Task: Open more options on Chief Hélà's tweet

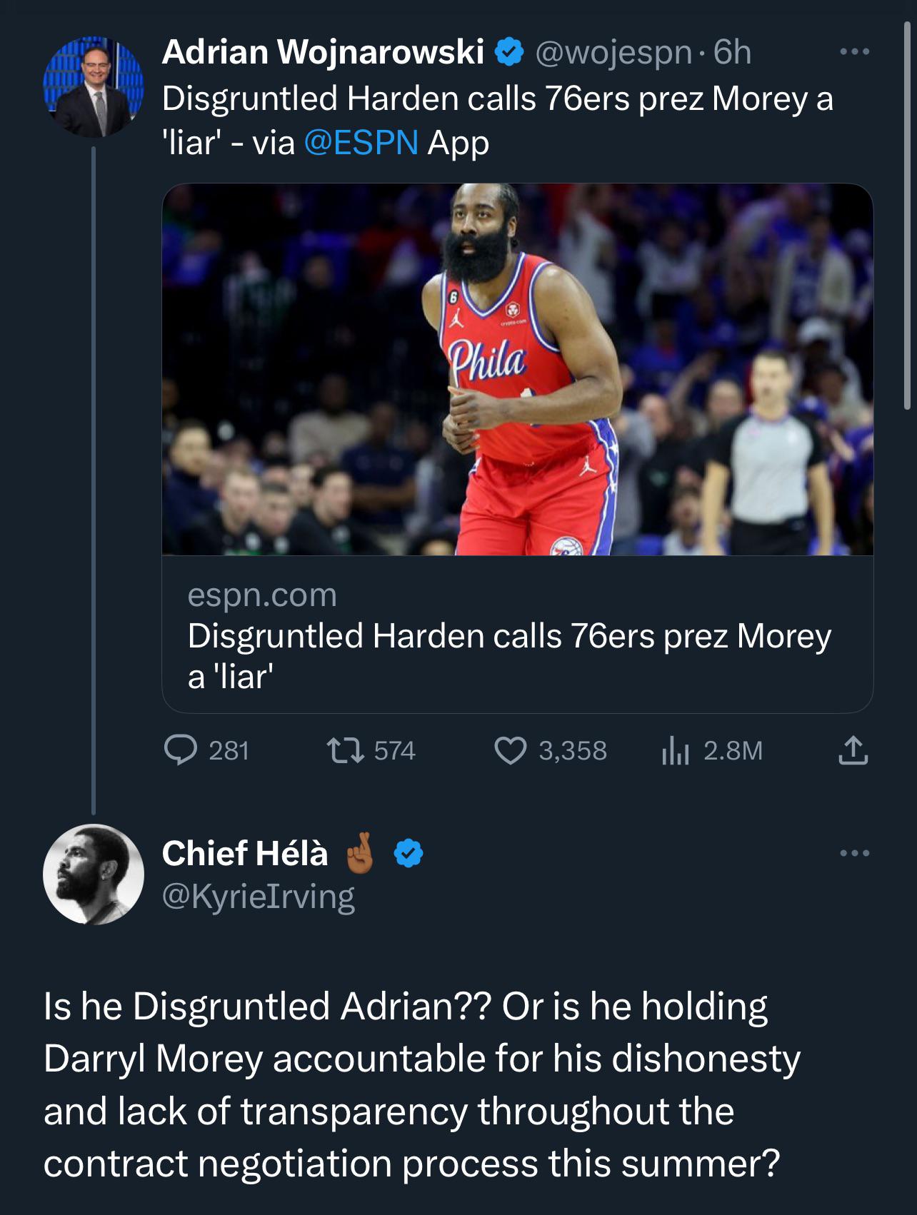Action: point(855,853)
